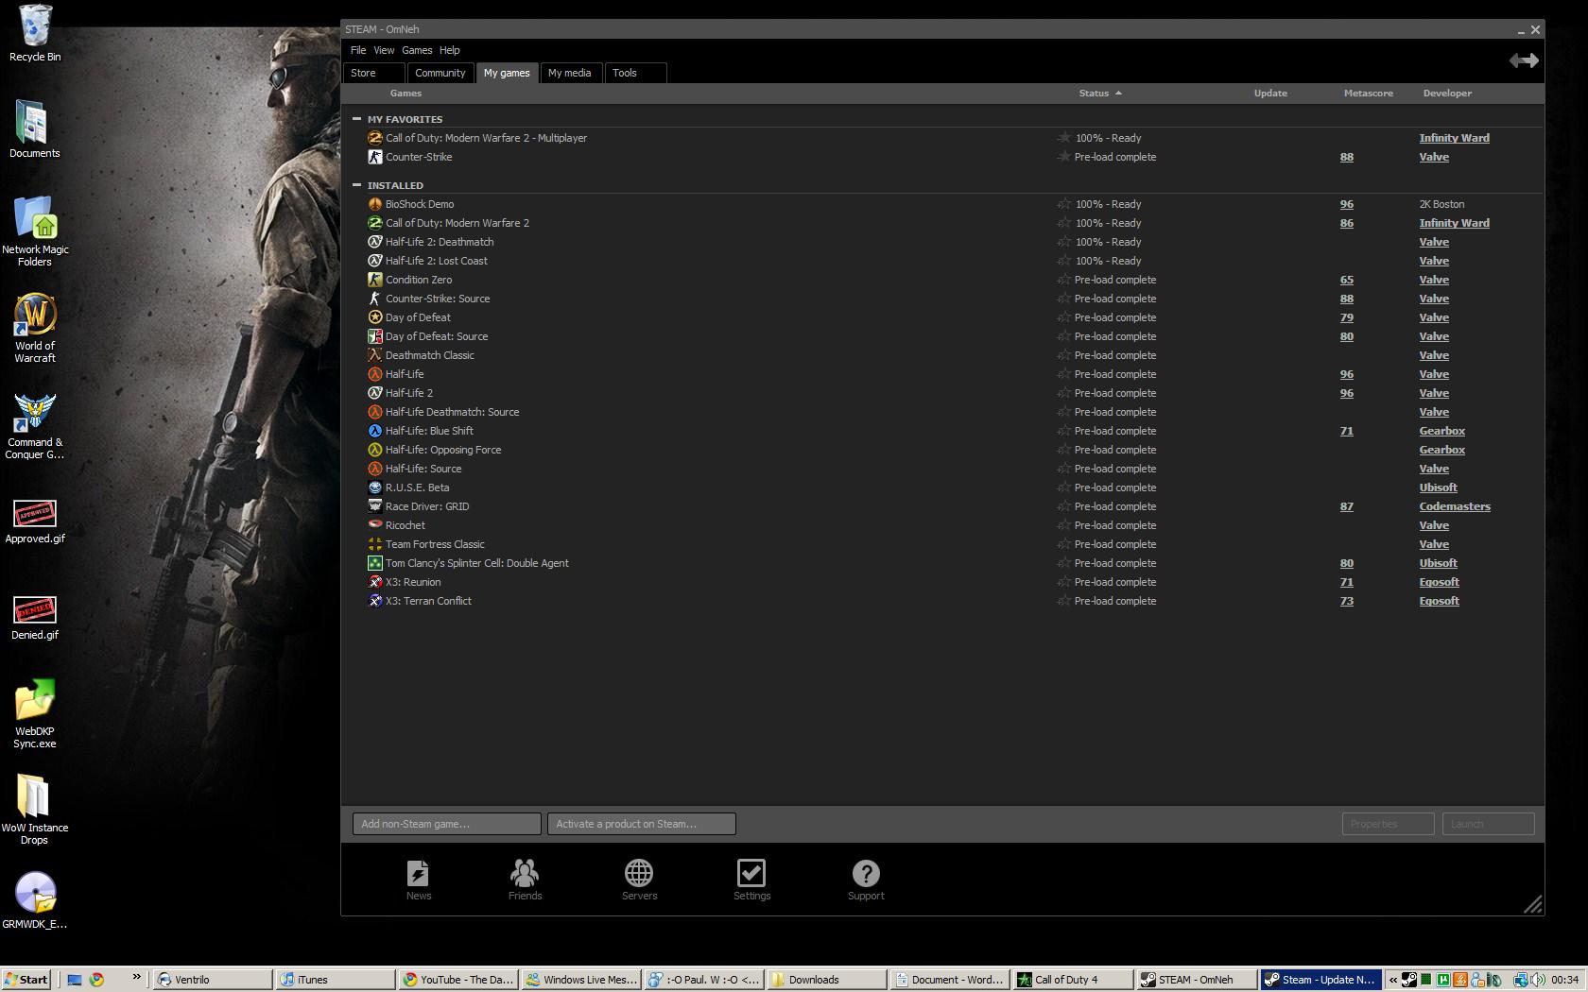Sort list by Games column header
This screenshot has width=1588, height=992.
[406, 94]
